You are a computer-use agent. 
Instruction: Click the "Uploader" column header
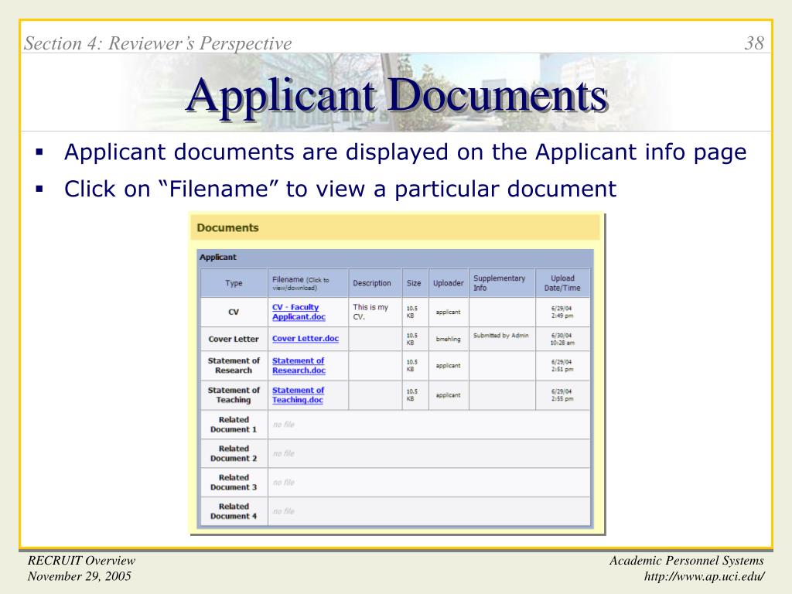point(449,283)
